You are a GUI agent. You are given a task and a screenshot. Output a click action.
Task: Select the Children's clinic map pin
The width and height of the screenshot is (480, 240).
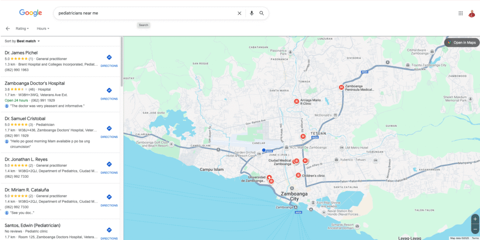coord(298,175)
